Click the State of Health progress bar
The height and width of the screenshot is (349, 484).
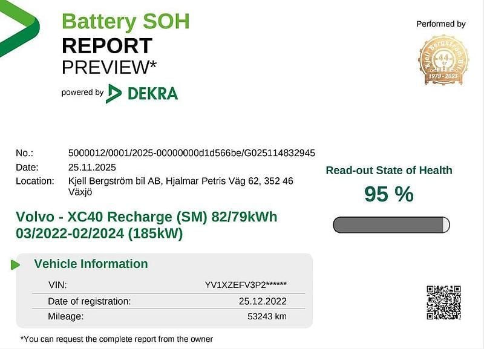391,225
